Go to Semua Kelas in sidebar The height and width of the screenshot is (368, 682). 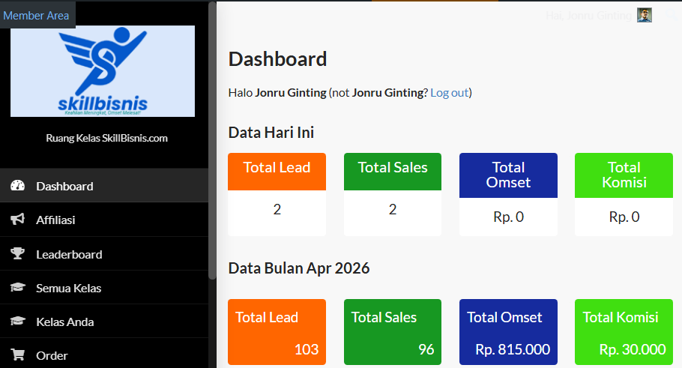coord(68,288)
